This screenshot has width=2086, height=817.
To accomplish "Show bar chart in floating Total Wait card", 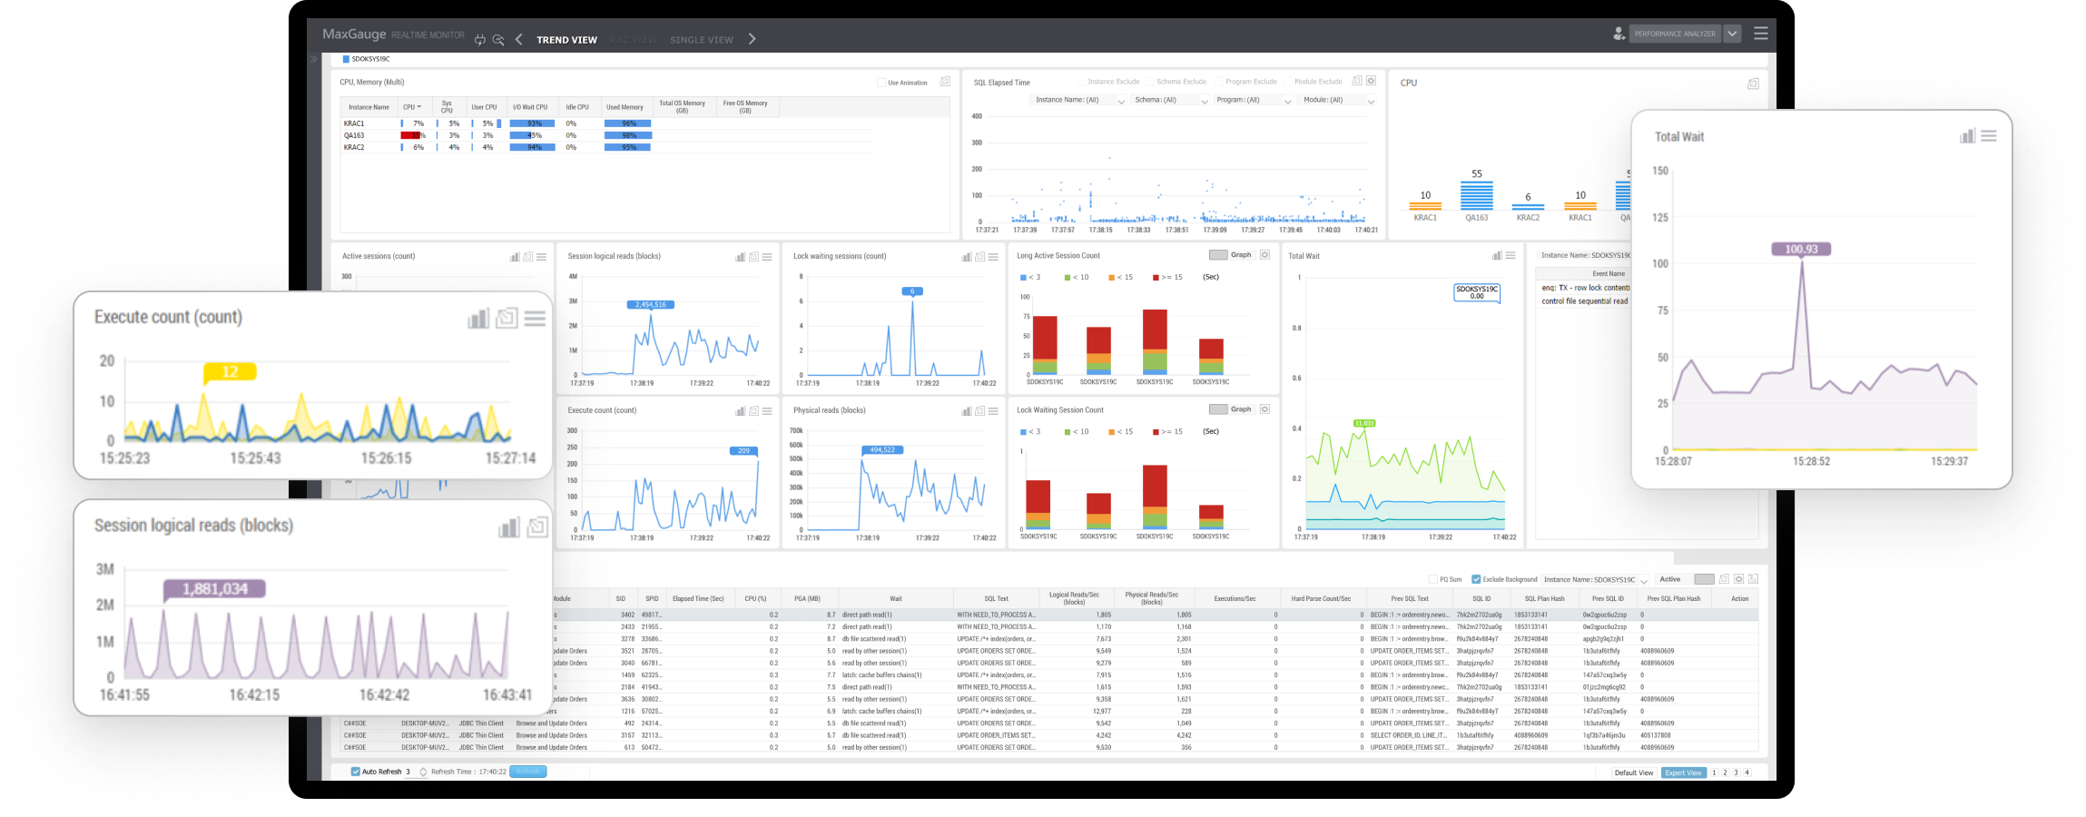I will pos(1967,136).
